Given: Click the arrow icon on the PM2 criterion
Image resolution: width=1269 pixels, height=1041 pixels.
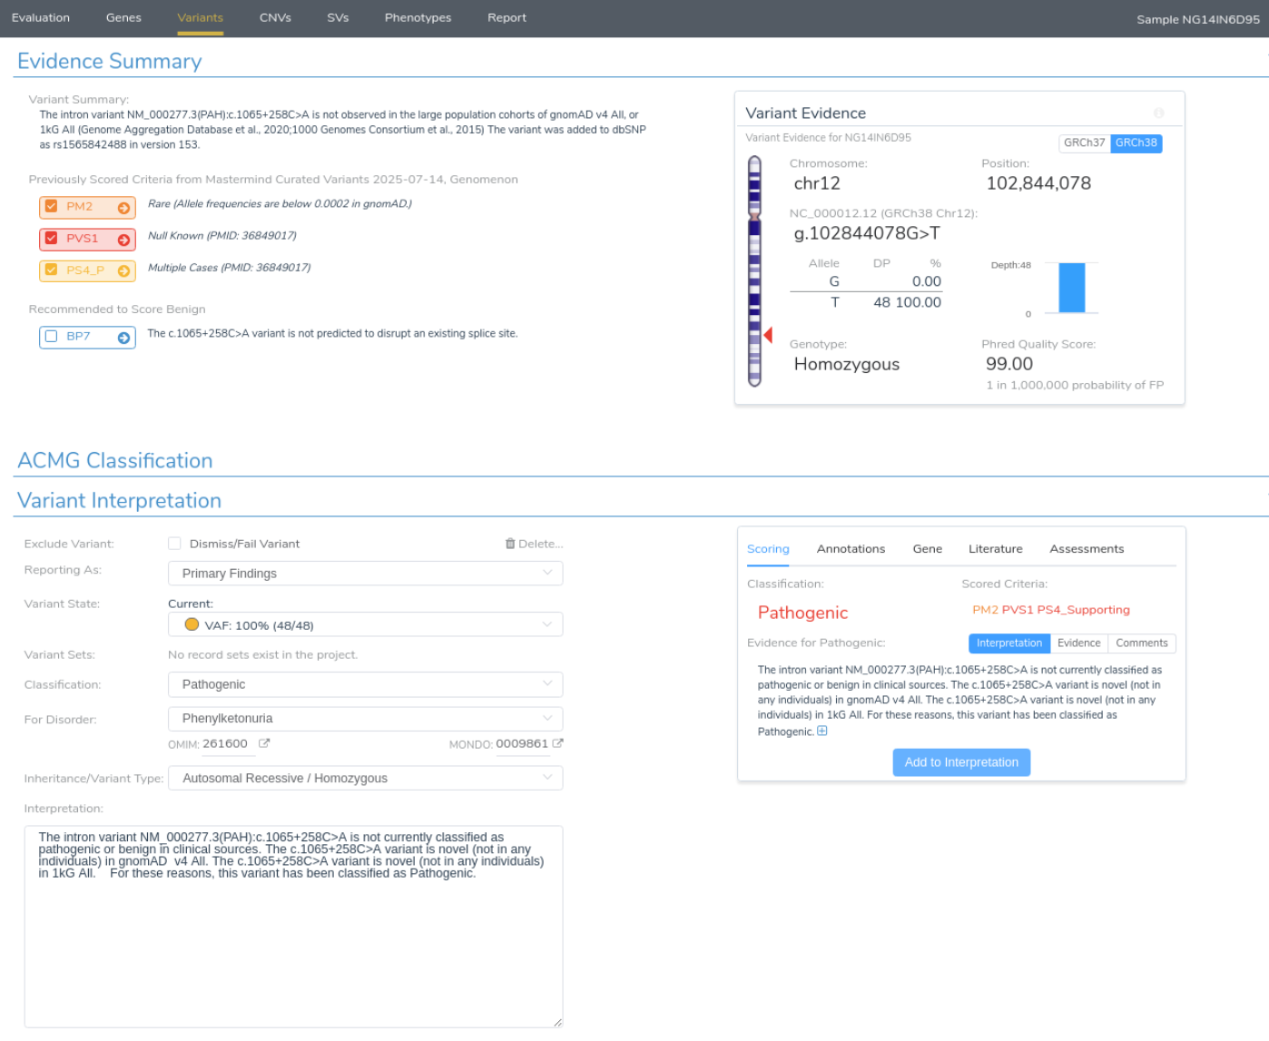Looking at the screenshot, I should click(x=123, y=208).
